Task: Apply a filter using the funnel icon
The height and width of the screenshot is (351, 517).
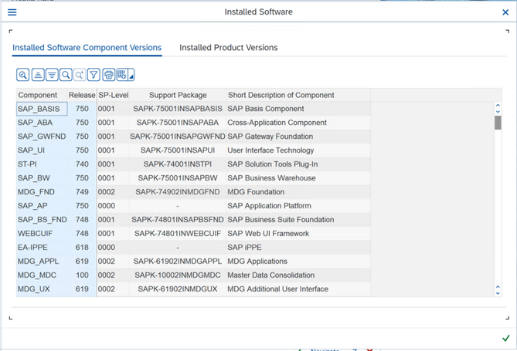Action: tap(94, 75)
